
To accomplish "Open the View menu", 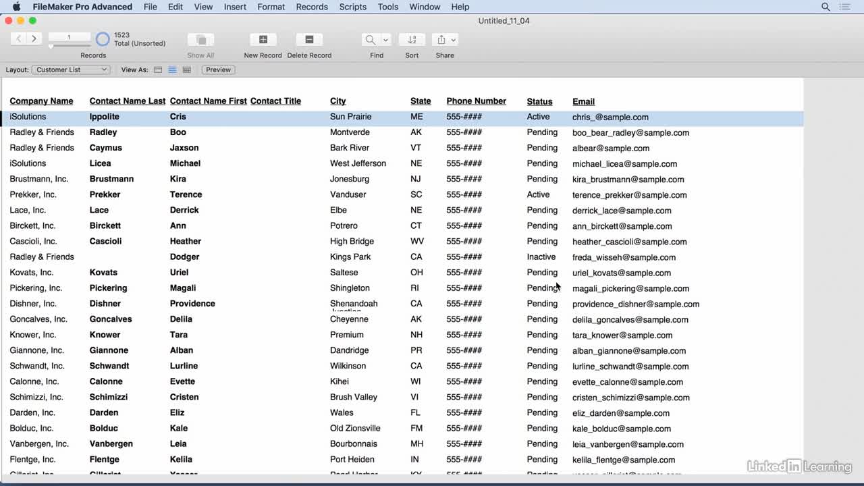I will tap(203, 7).
